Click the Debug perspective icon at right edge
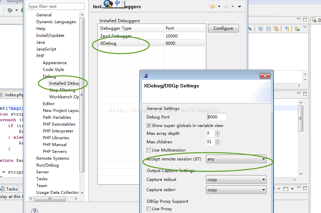 point(314,20)
